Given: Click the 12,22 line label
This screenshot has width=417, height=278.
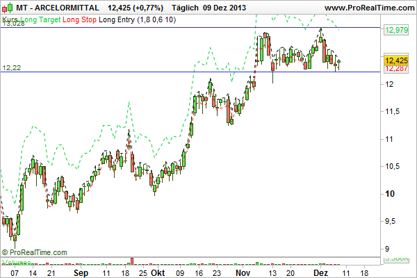Looking at the screenshot, I should [12, 68].
